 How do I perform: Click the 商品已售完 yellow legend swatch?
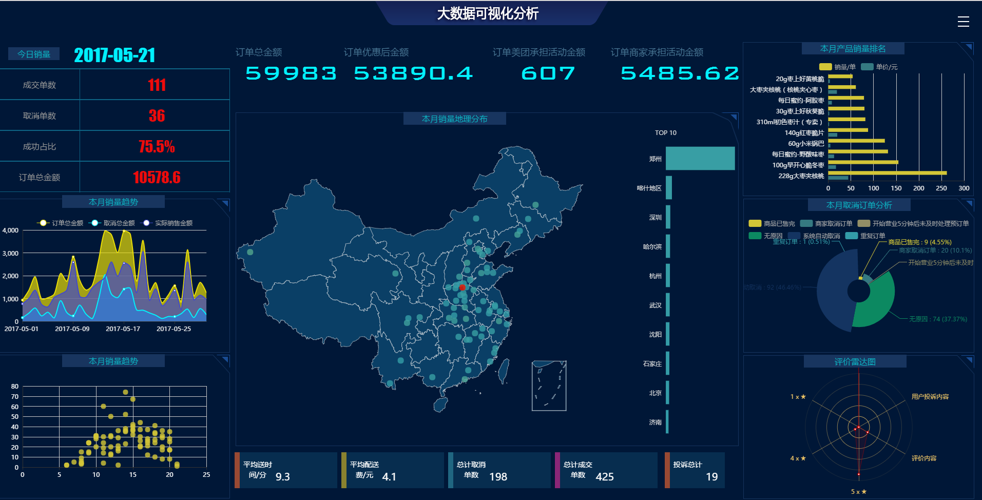click(755, 223)
